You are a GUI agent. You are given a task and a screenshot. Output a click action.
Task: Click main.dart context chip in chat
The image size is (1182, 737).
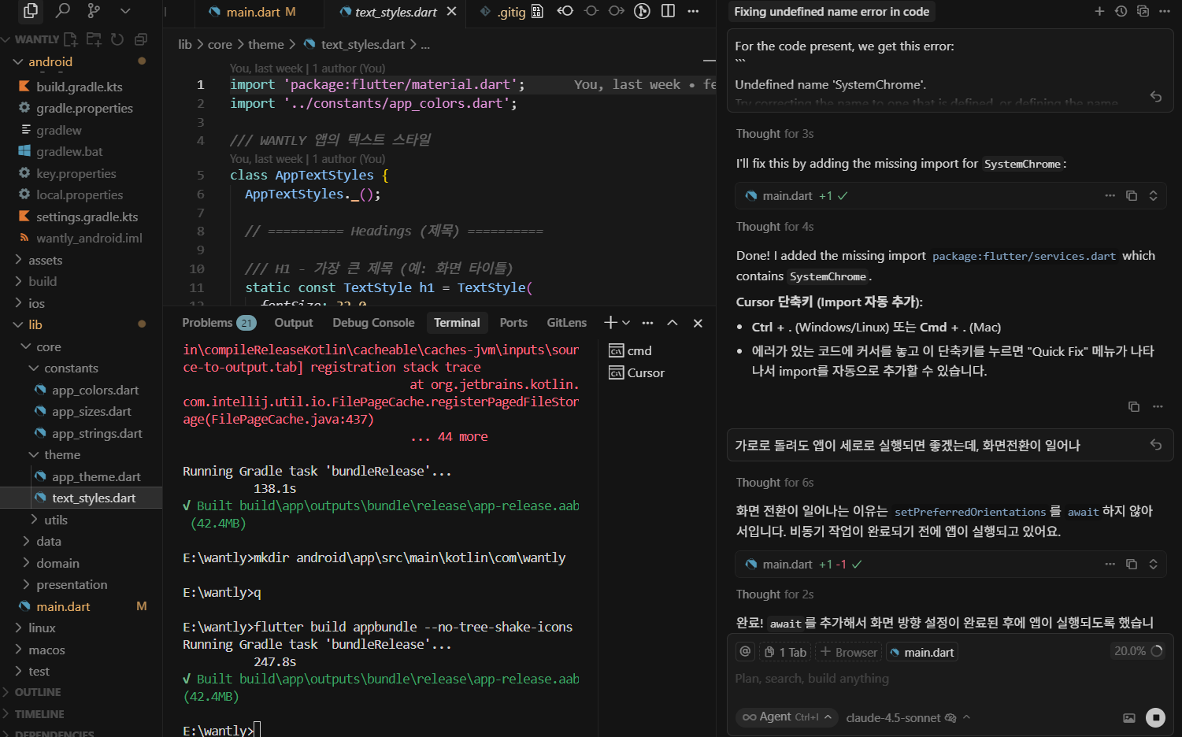click(x=922, y=652)
